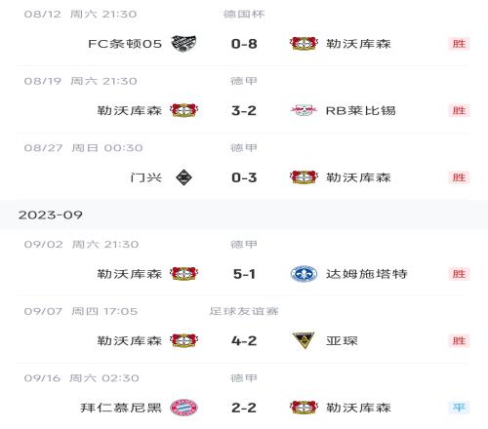Click the 足球友谊赛 competition label
The image size is (488, 429).
tap(244, 311)
